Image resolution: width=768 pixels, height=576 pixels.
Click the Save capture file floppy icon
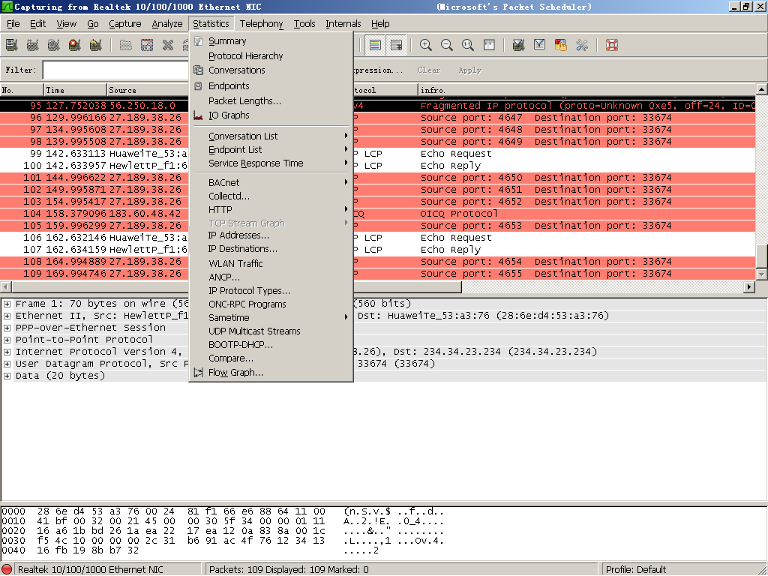pos(147,45)
